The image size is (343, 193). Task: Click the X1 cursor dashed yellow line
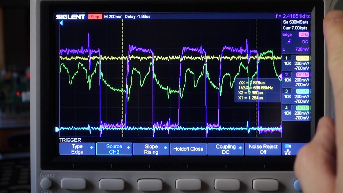click(x=123, y=78)
